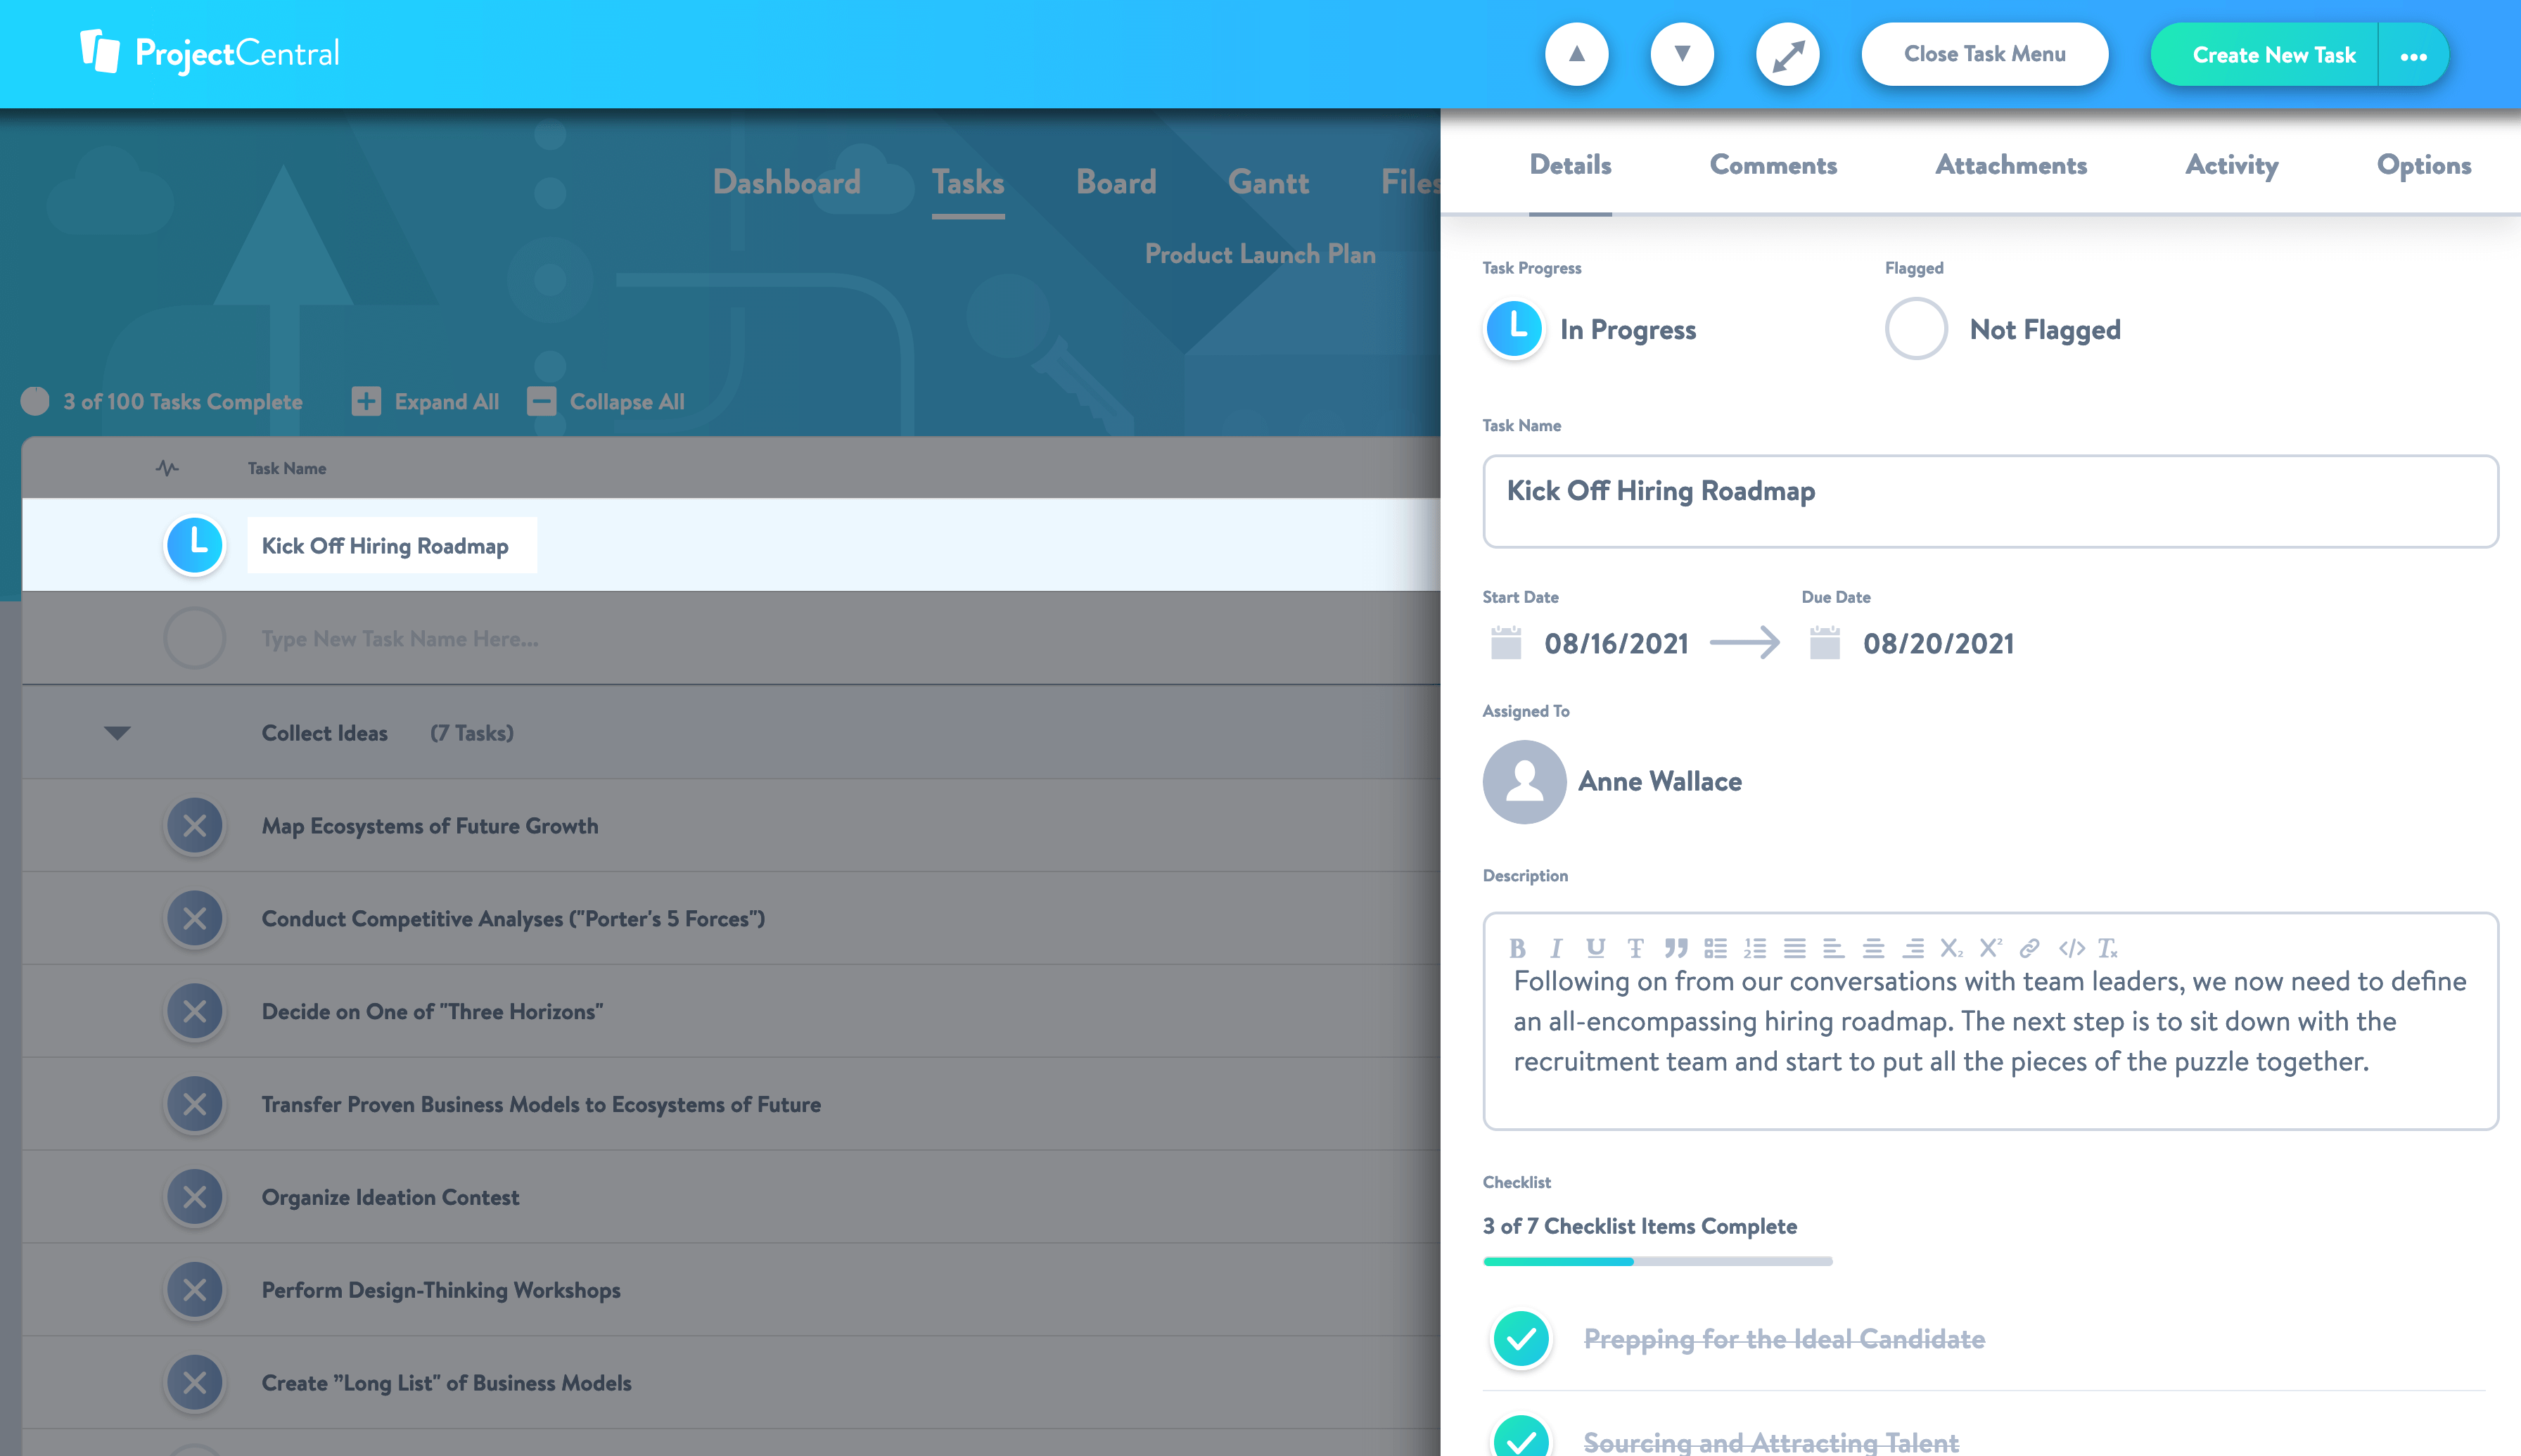Open the Create New Task more options
Screen dimensions: 2521x1456
2413,56
